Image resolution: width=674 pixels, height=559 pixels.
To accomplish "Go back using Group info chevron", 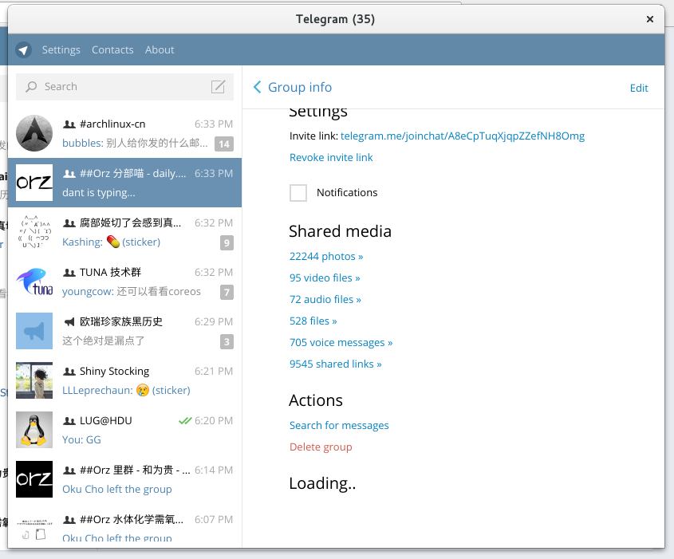I will 257,87.
